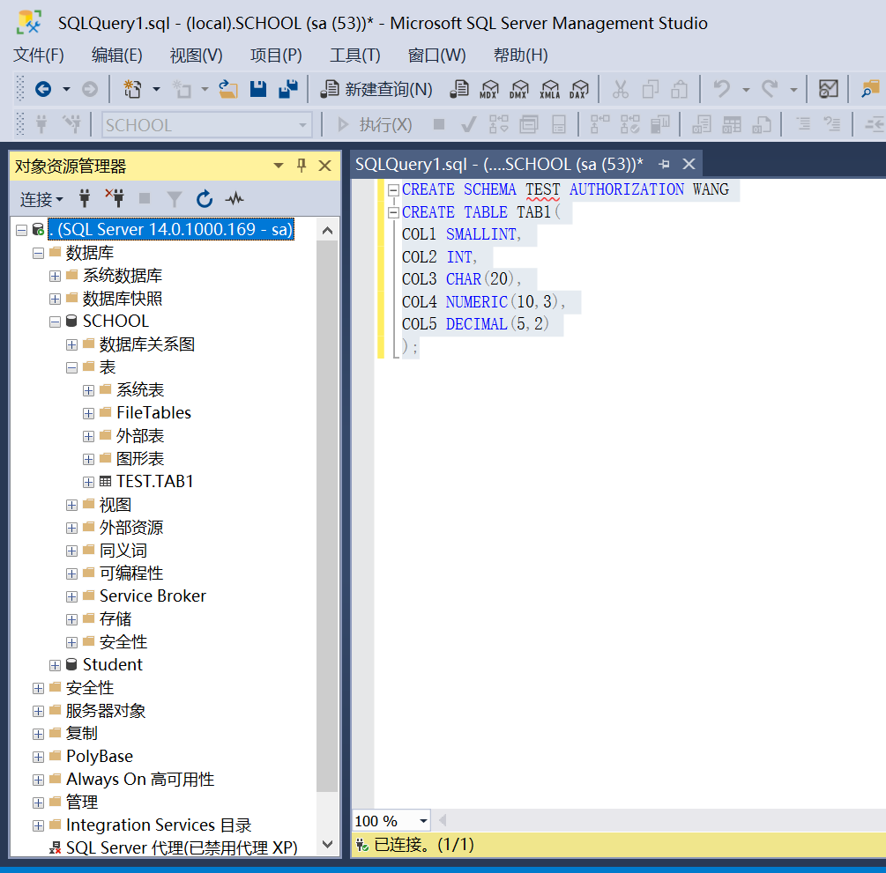Select the TEST.TAB1 table item
The height and width of the screenshot is (873, 886).
coord(155,482)
